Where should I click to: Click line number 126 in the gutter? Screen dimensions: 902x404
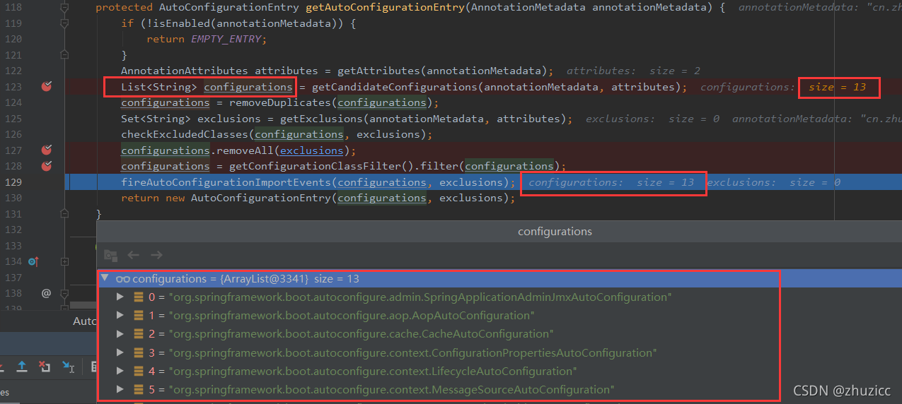[x=13, y=134]
